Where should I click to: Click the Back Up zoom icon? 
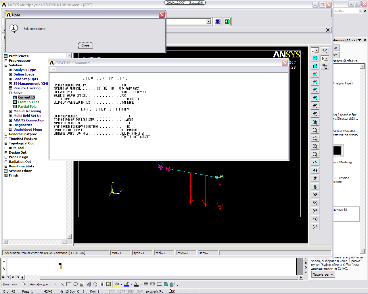[315, 138]
